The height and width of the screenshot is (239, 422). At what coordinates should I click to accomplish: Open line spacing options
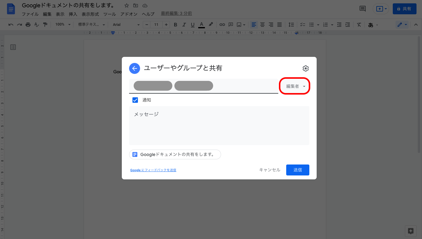click(291, 25)
